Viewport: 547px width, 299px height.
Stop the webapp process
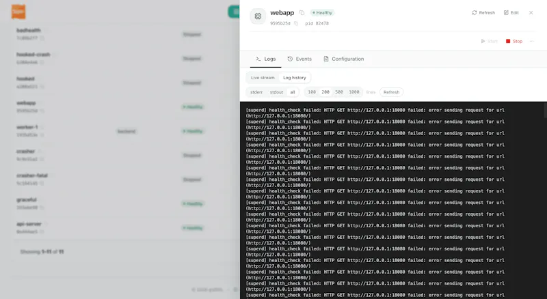tap(514, 41)
